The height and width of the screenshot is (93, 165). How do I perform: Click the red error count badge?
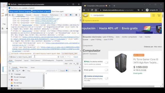pyautogui.click(x=67, y=15)
